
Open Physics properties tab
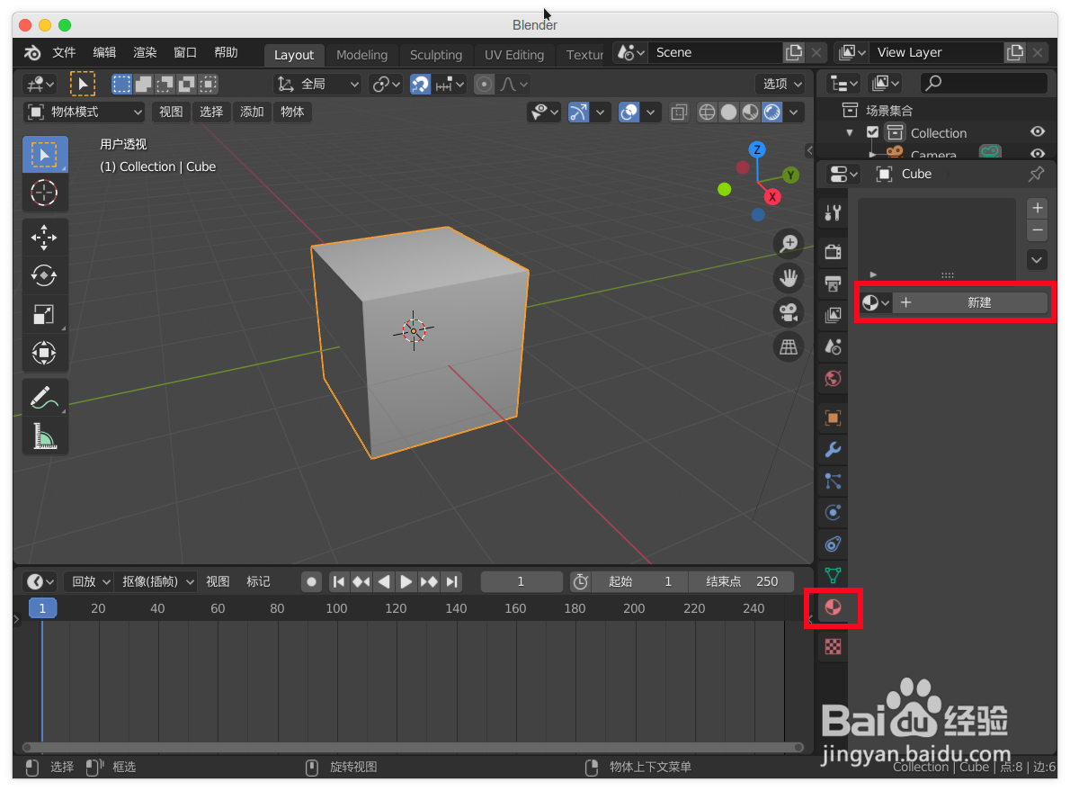pyautogui.click(x=834, y=512)
